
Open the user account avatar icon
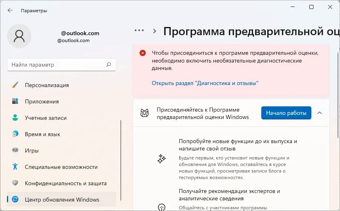coord(19,36)
